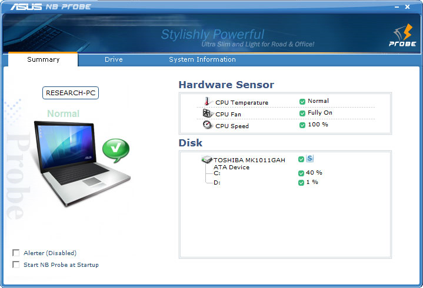Open the Drive tab
423x288 pixels.
coord(114,59)
